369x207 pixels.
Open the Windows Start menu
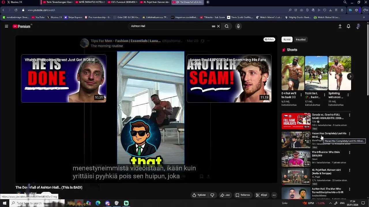click(x=4, y=203)
